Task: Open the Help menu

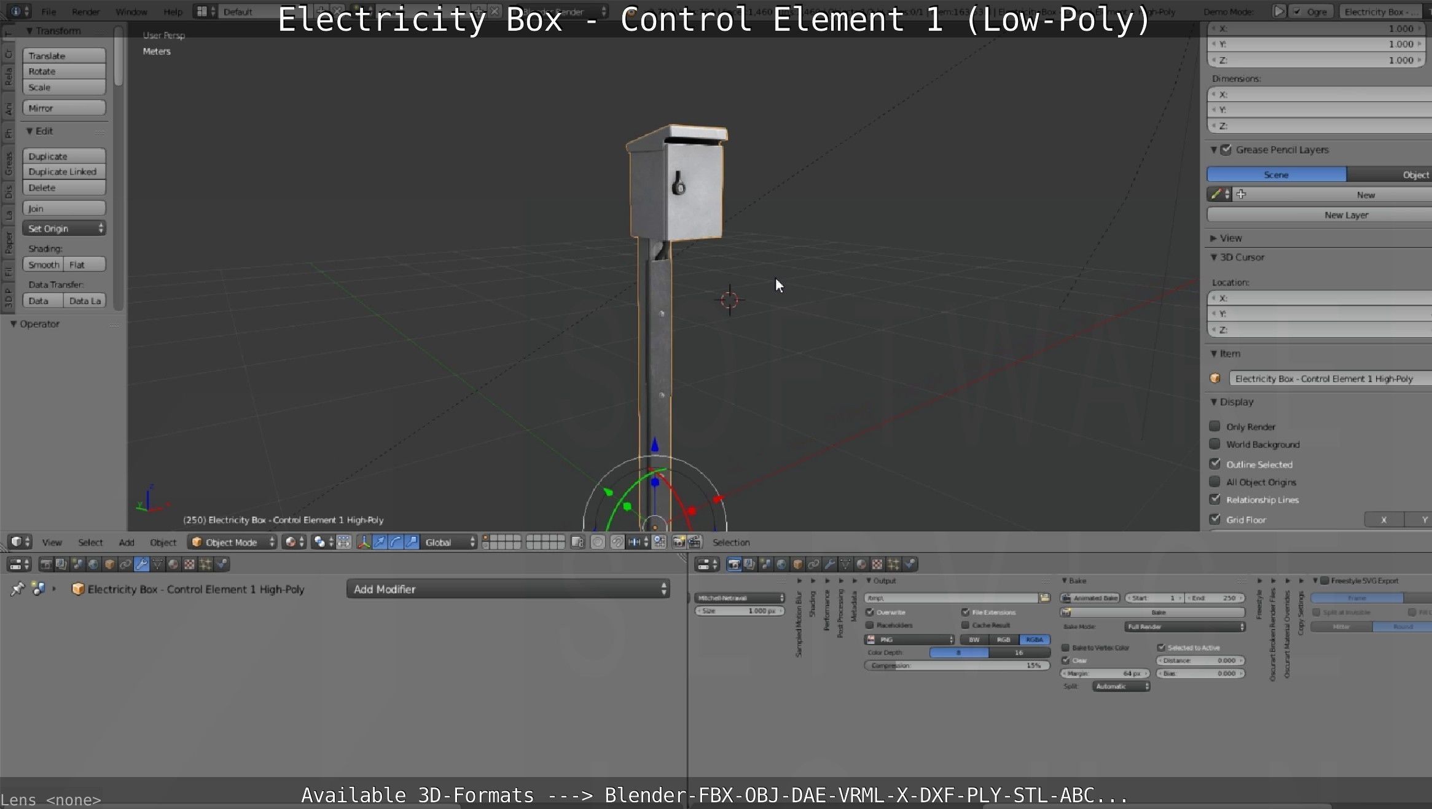Action: (173, 12)
